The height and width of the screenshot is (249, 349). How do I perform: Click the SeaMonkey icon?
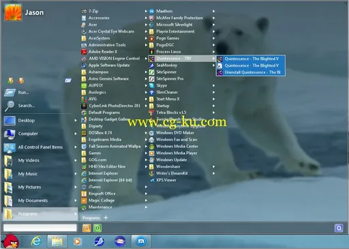click(x=151, y=65)
